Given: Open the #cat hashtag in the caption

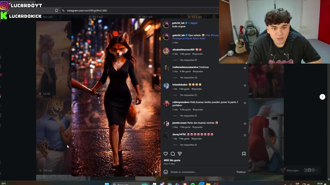Looking at the screenshot, I should coord(208,35).
